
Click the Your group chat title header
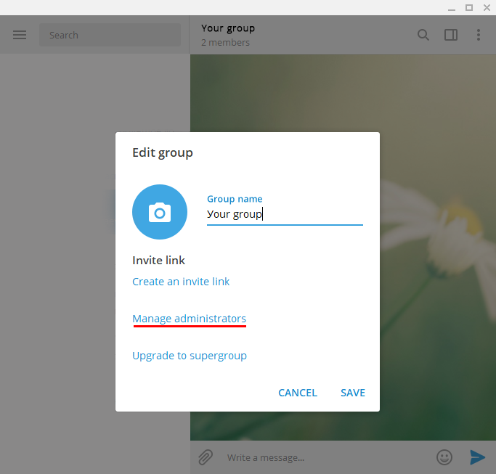228,28
